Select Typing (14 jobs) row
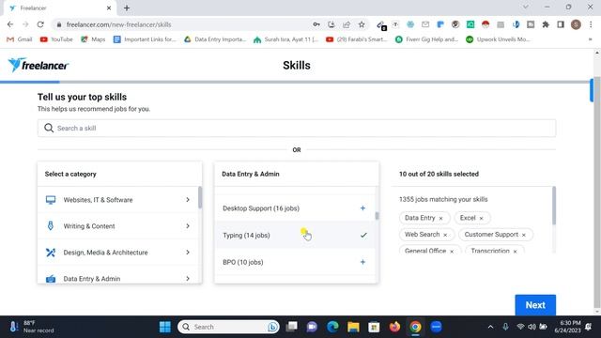 295,235
